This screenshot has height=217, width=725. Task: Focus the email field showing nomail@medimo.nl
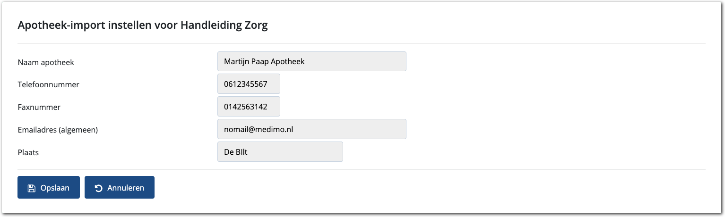pyautogui.click(x=311, y=129)
